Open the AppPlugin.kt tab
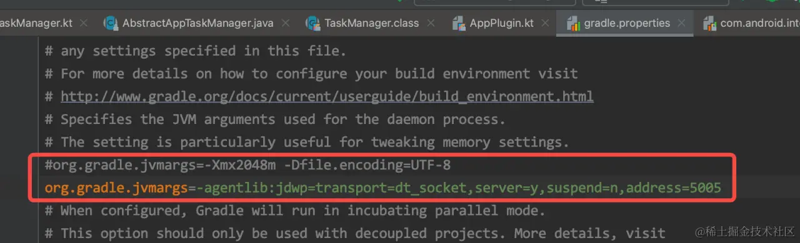Viewport: 800px width, 243px height. [501, 24]
